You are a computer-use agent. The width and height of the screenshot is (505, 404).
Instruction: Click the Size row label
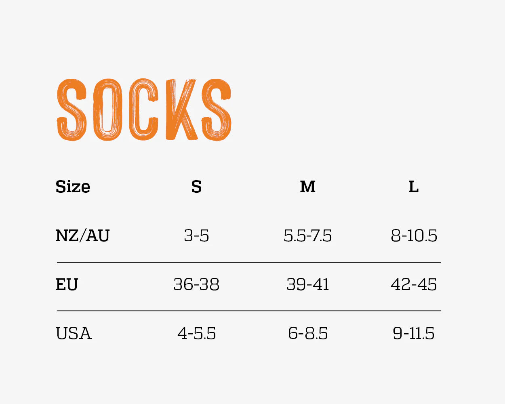pos(73,187)
